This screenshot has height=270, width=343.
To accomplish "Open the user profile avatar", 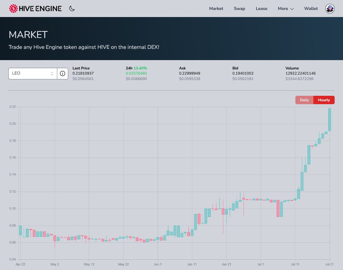I will (330, 9).
